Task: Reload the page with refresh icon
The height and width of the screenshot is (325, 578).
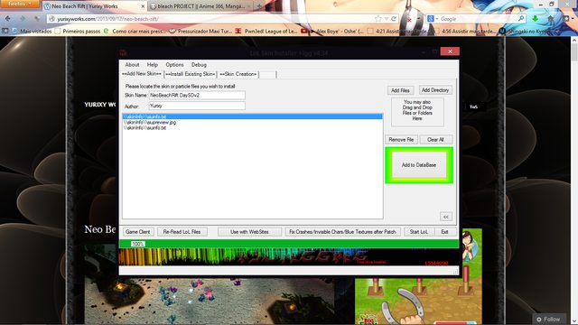Action: pos(394,19)
